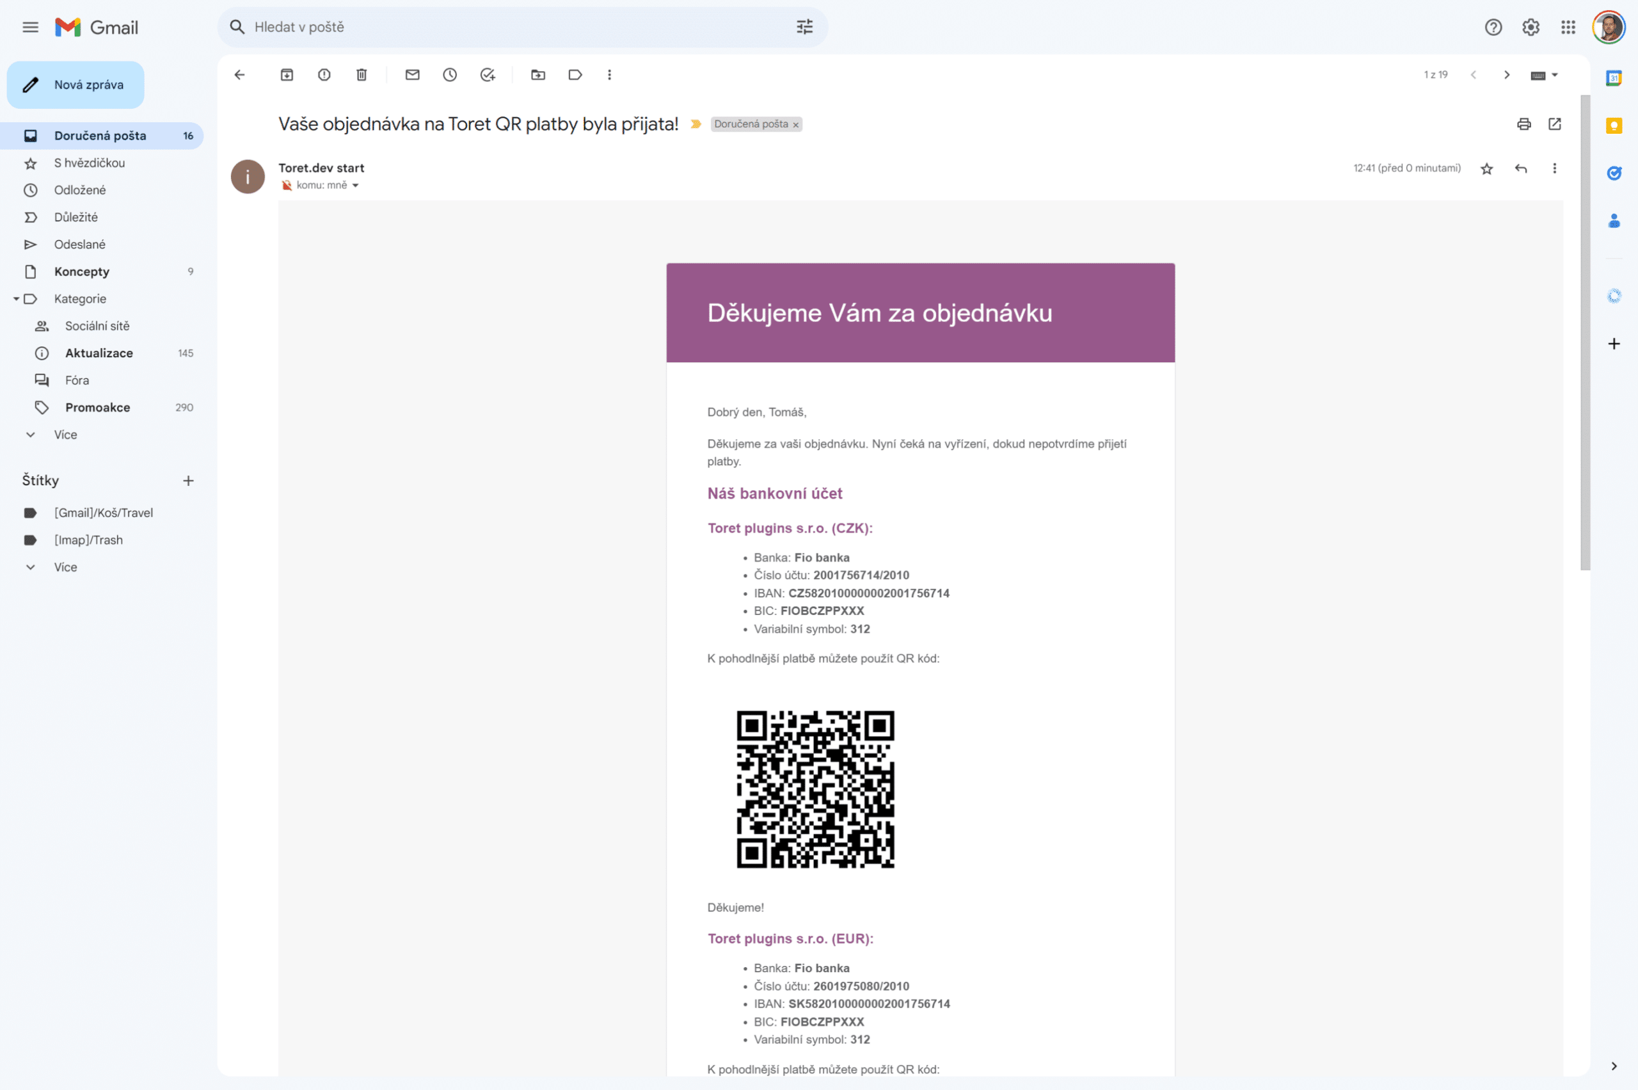Collapse the Kategorie tree
The image size is (1638, 1090).
click(16, 299)
